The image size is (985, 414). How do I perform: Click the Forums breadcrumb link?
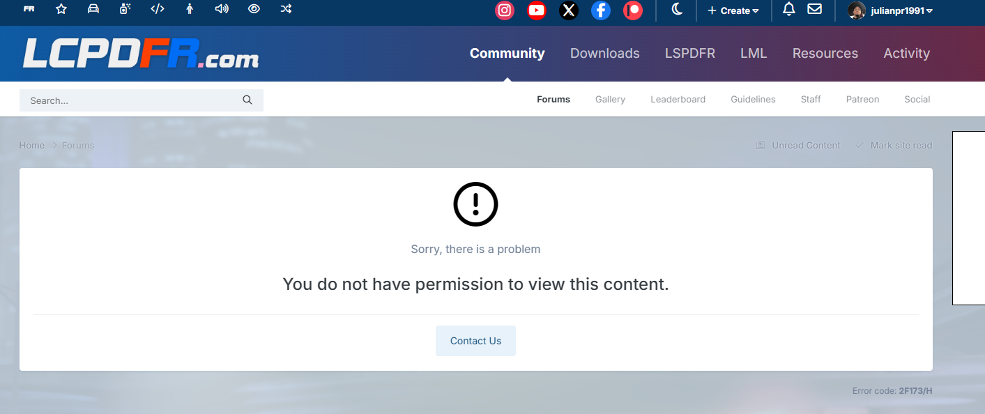(78, 145)
